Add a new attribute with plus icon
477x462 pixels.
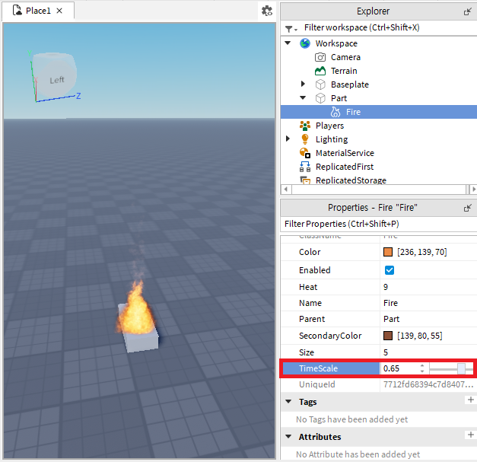471,435
